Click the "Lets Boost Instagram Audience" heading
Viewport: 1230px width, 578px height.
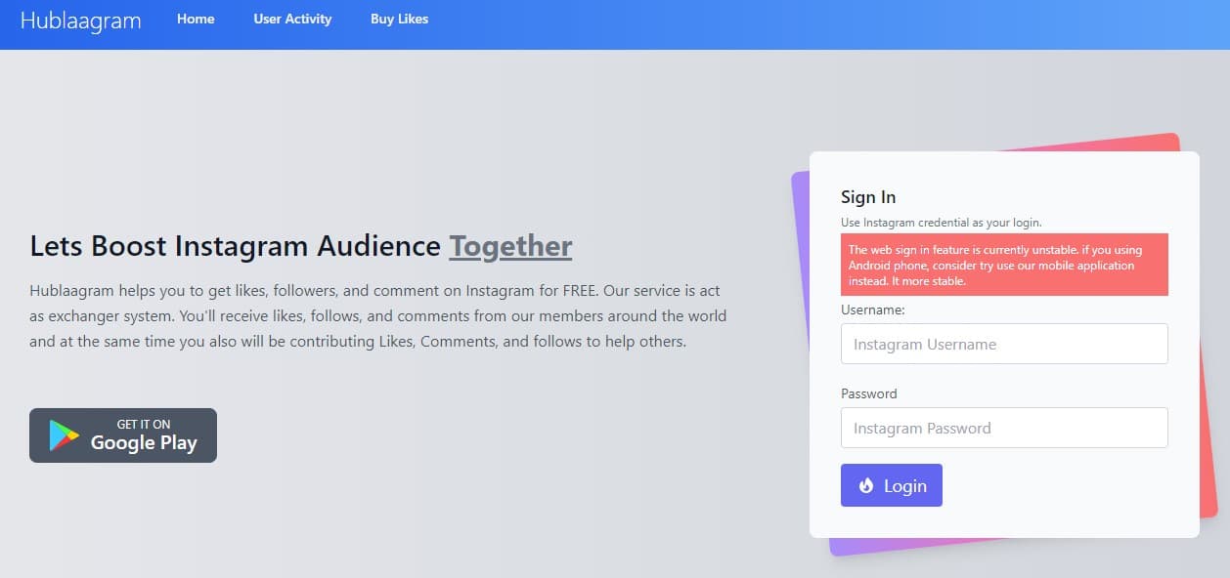point(236,245)
